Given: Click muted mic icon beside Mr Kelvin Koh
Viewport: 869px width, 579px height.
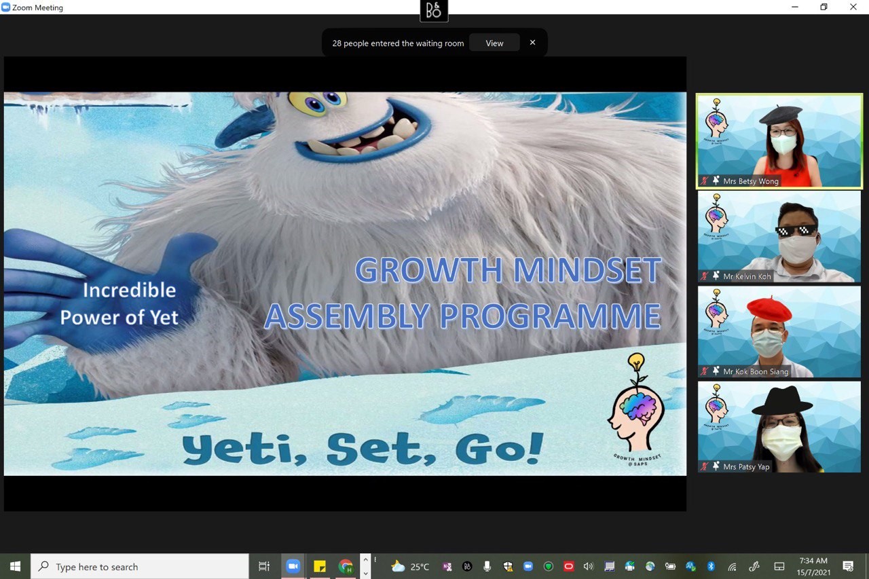Looking at the screenshot, I should [x=705, y=276].
